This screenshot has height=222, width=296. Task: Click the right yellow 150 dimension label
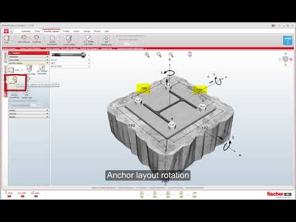tap(199, 89)
